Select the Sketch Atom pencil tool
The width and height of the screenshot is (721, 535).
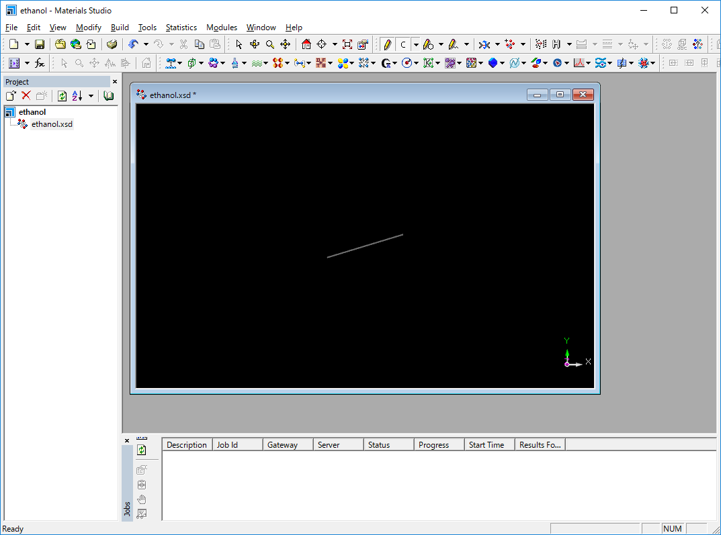pyautogui.click(x=387, y=44)
